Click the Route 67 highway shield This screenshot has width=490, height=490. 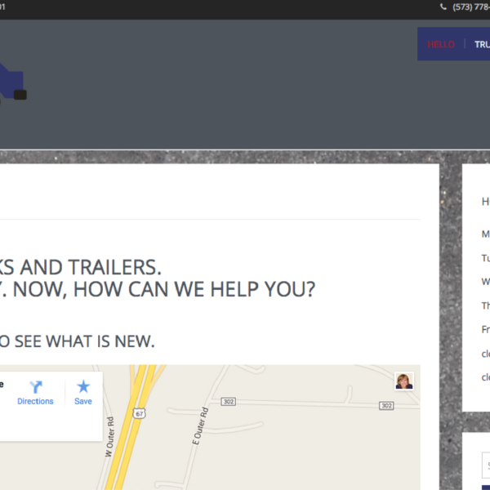[139, 413]
